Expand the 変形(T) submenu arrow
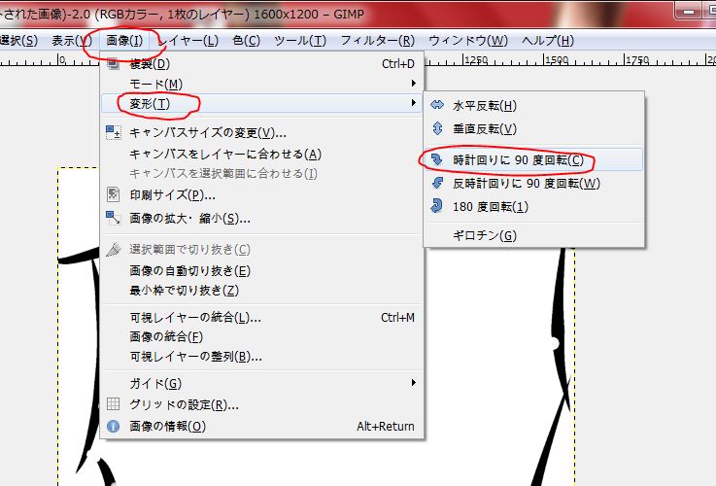The width and height of the screenshot is (716, 486). 413,103
